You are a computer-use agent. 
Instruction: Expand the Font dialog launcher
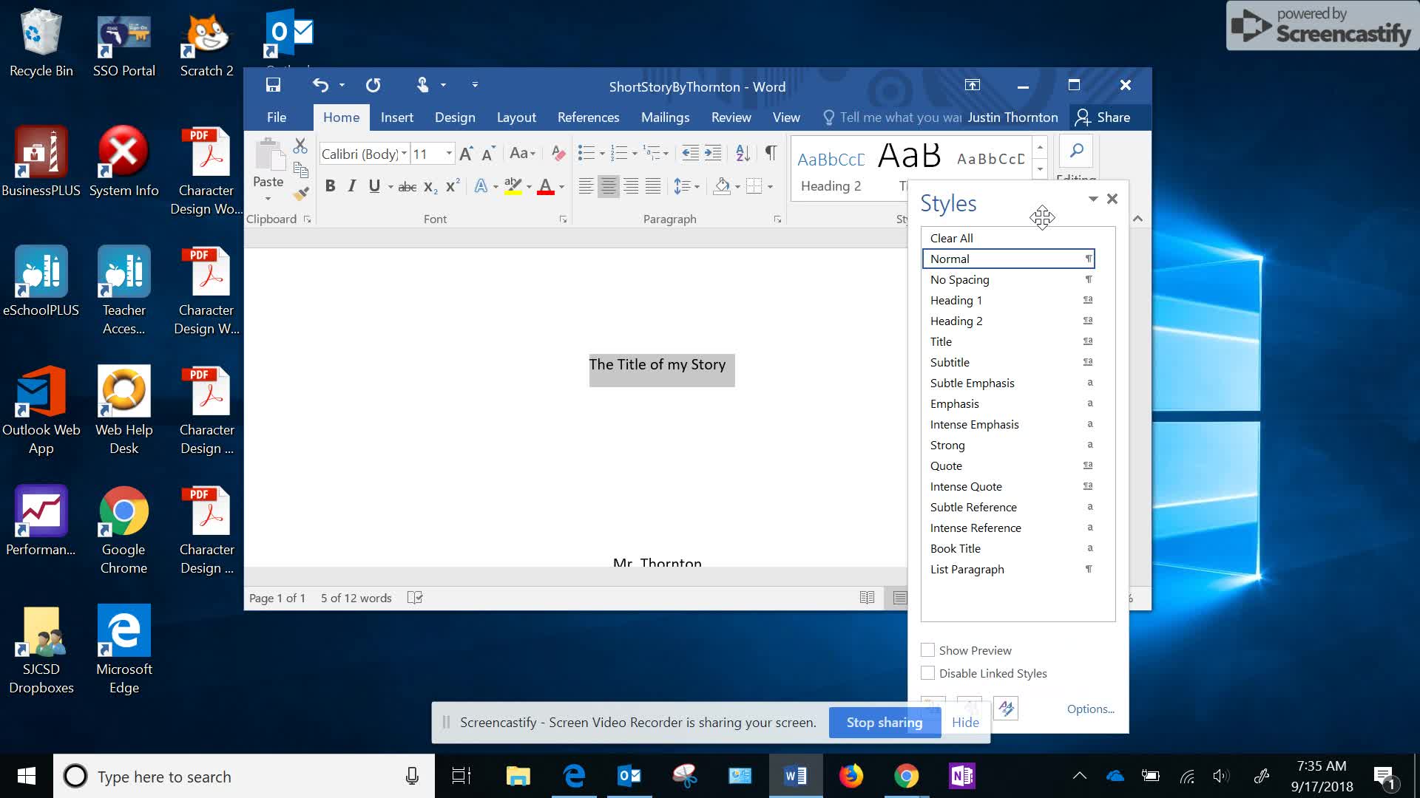pyautogui.click(x=563, y=219)
